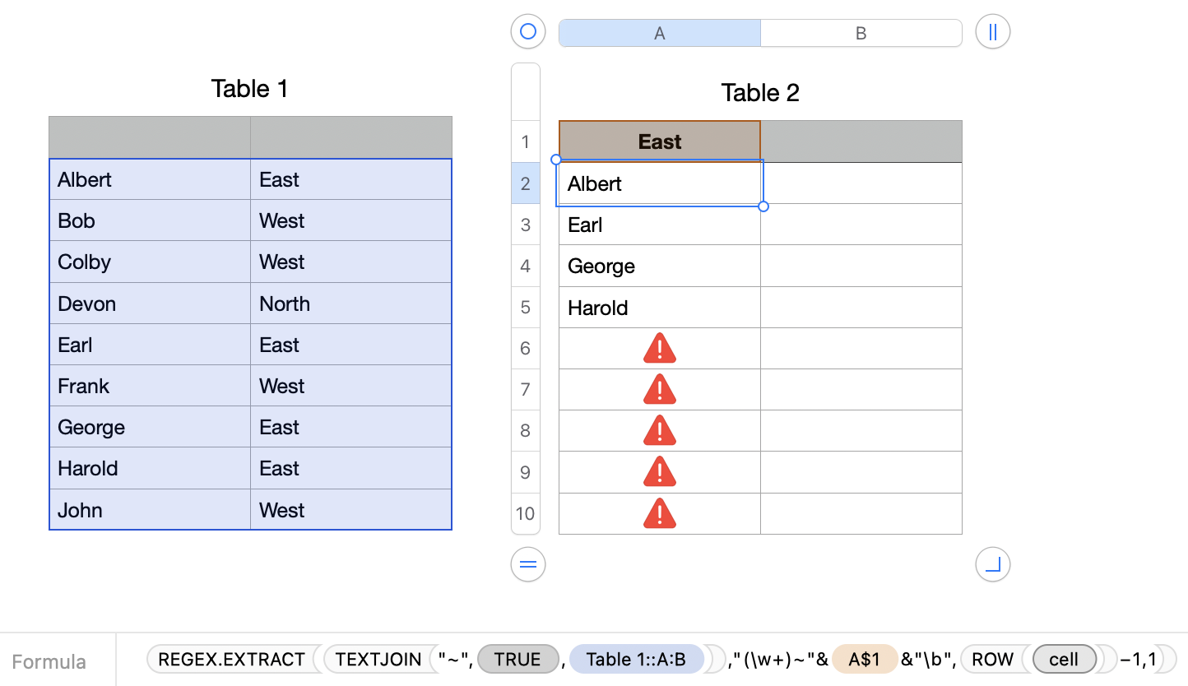Select row 2 header
The height and width of the screenshot is (686, 1188).
(x=526, y=183)
